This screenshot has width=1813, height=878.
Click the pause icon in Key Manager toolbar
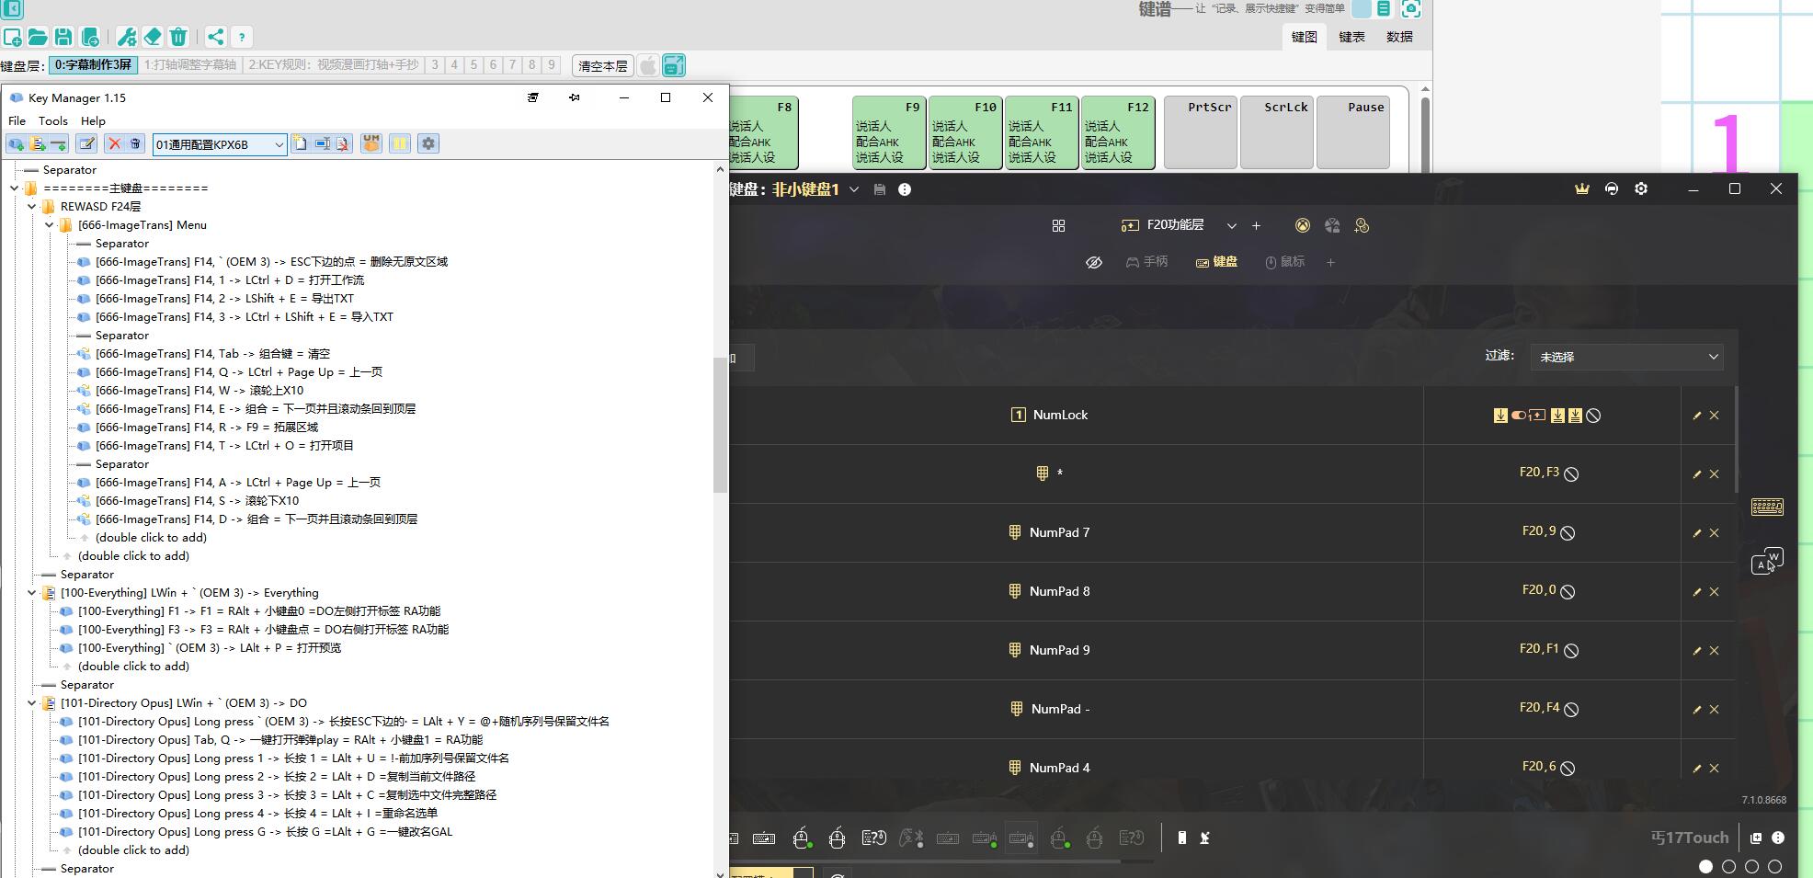point(400,143)
